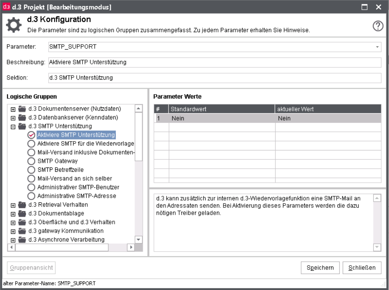This screenshot has width=389, height=290.
Task: Click the Parameter combo box field
Action: (x=215, y=47)
